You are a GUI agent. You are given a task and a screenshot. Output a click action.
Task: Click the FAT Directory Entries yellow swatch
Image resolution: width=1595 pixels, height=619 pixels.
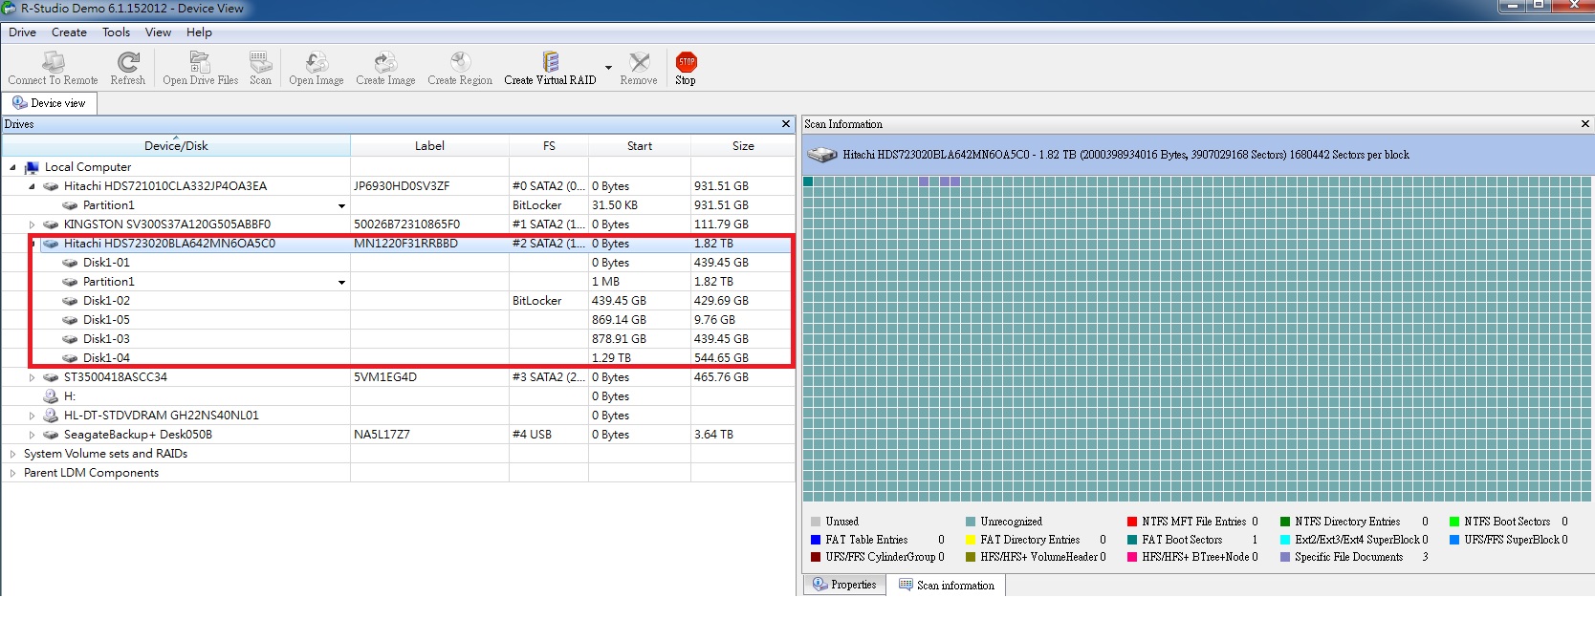(971, 540)
